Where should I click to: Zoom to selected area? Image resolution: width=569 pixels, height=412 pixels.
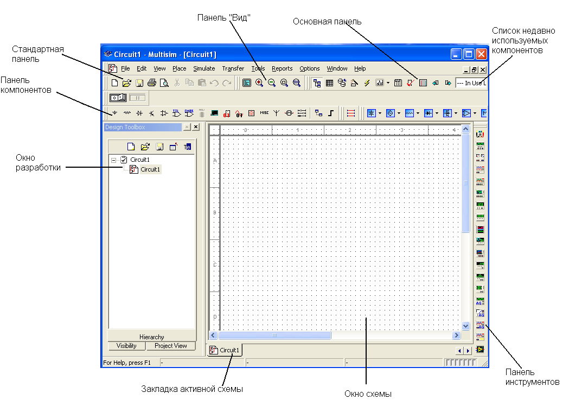click(284, 83)
